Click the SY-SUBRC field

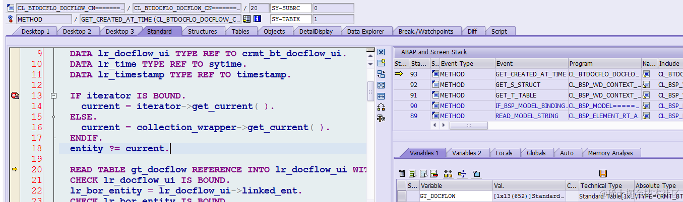(x=290, y=9)
